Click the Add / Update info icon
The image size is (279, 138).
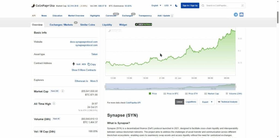point(172,16)
